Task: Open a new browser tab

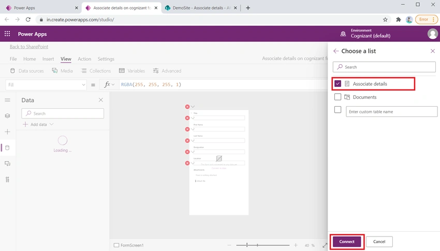Action: point(248,8)
